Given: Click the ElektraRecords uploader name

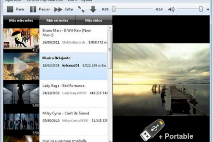Looking at the screenshot, I should [74, 42].
